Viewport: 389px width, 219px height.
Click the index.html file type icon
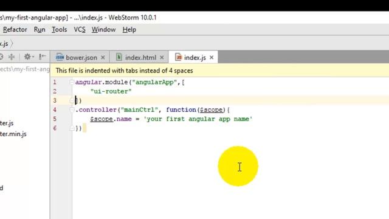coord(119,57)
